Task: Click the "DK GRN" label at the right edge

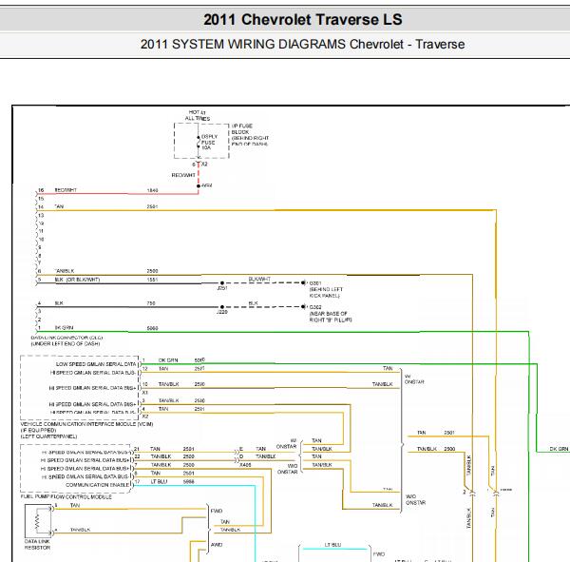Action: pos(559,449)
